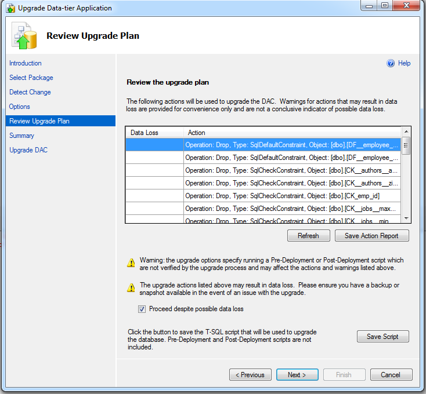Select the second SqlDefaultConstraint DF__employee row

point(263,158)
